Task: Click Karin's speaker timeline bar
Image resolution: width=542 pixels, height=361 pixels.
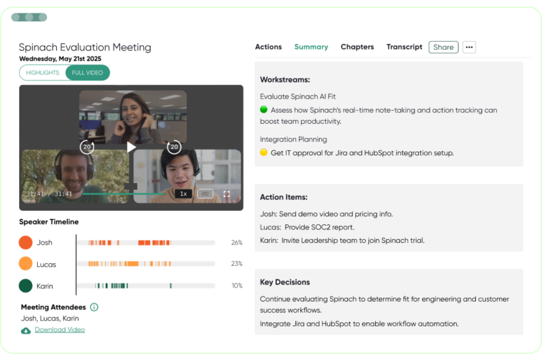Action: click(x=146, y=286)
